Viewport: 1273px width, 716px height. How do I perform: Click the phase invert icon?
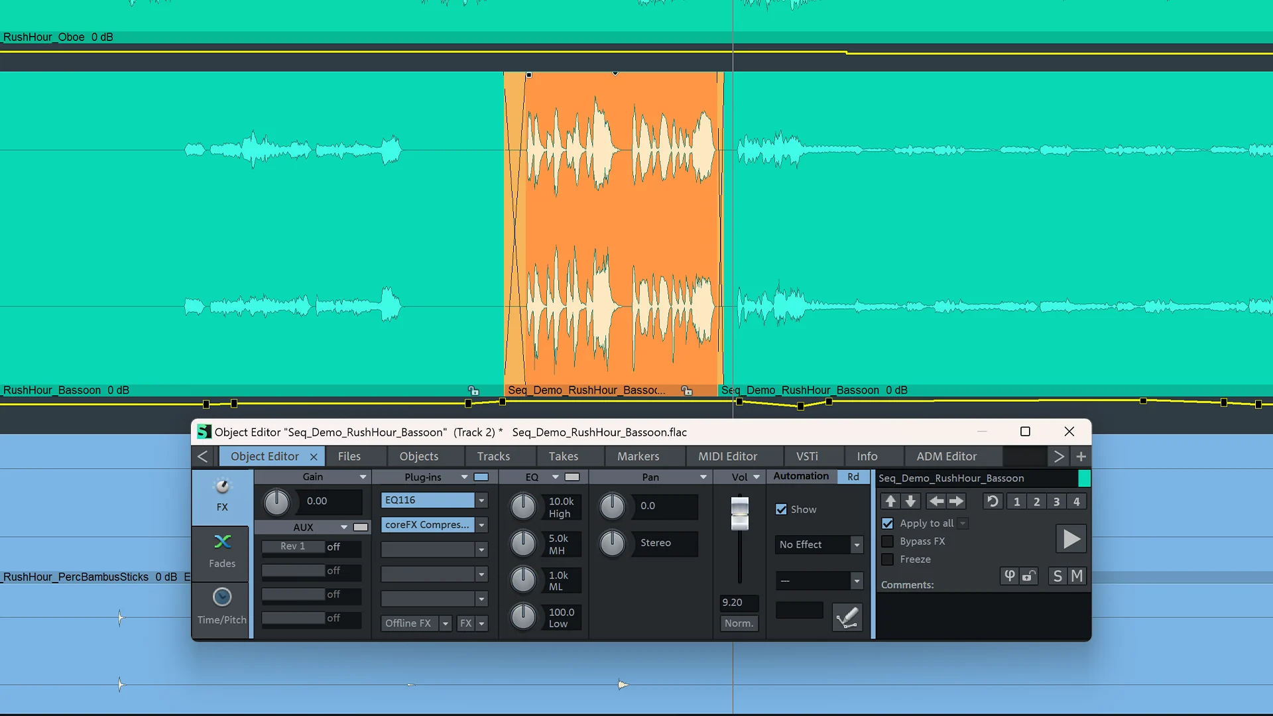click(x=1009, y=576)
